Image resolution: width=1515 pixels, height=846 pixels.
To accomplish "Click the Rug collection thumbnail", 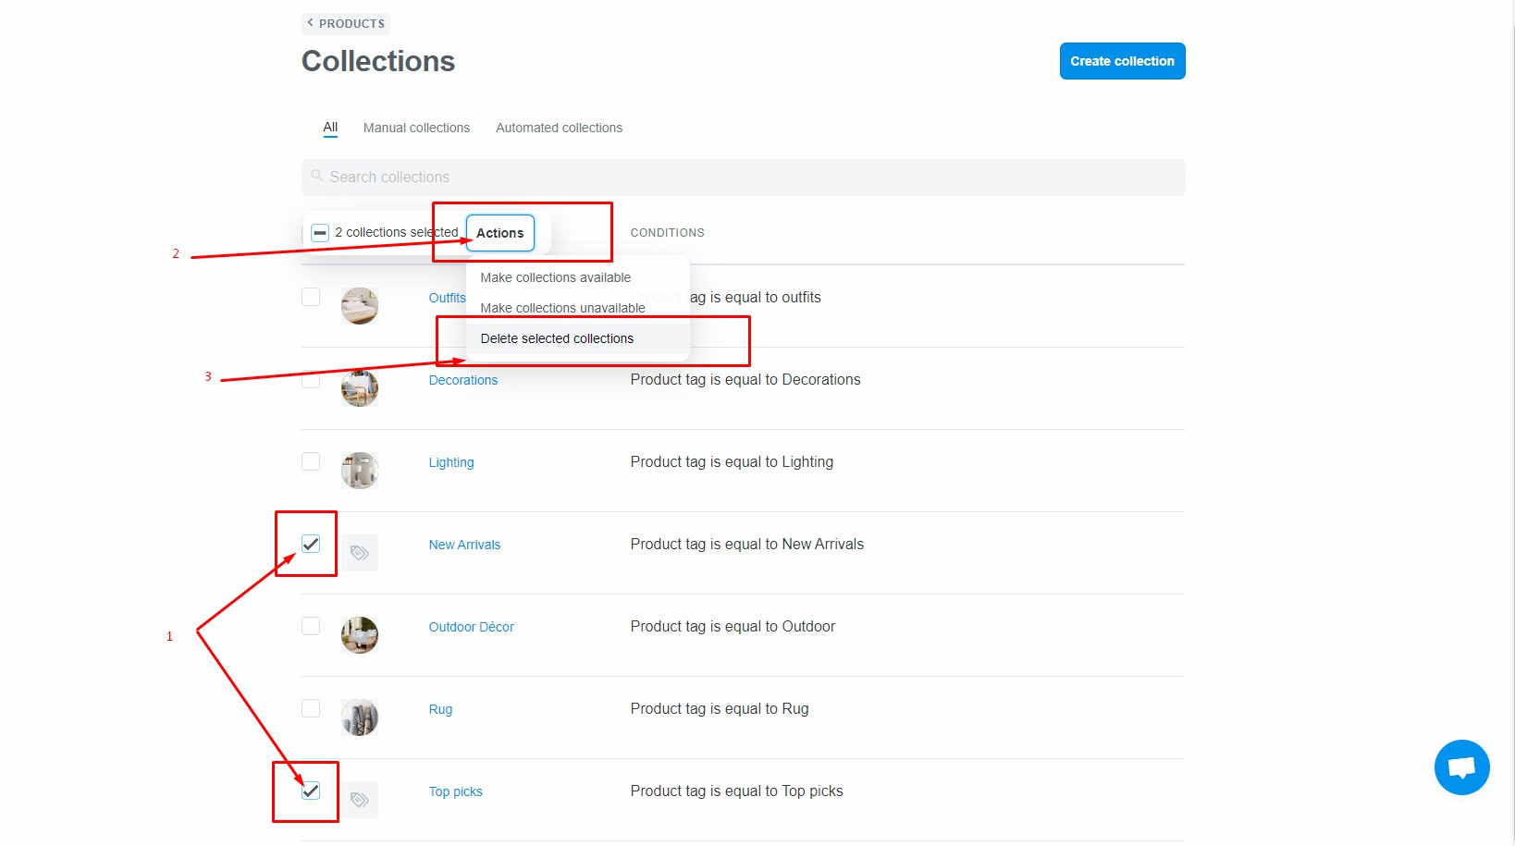I will [x=360, y=717].
